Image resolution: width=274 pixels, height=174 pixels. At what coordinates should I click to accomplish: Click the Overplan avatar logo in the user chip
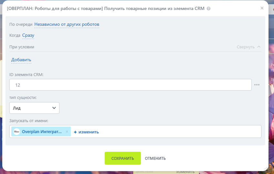[16, 132]
